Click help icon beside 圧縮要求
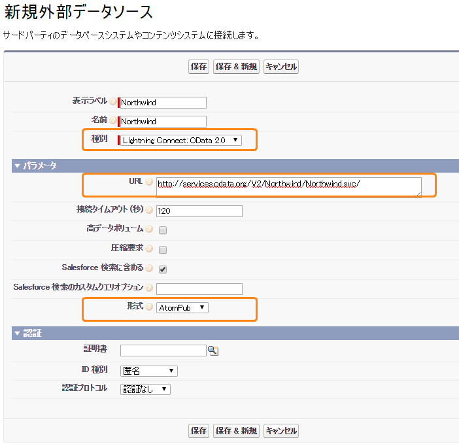 pyautogui.click(x=149, y=249)
